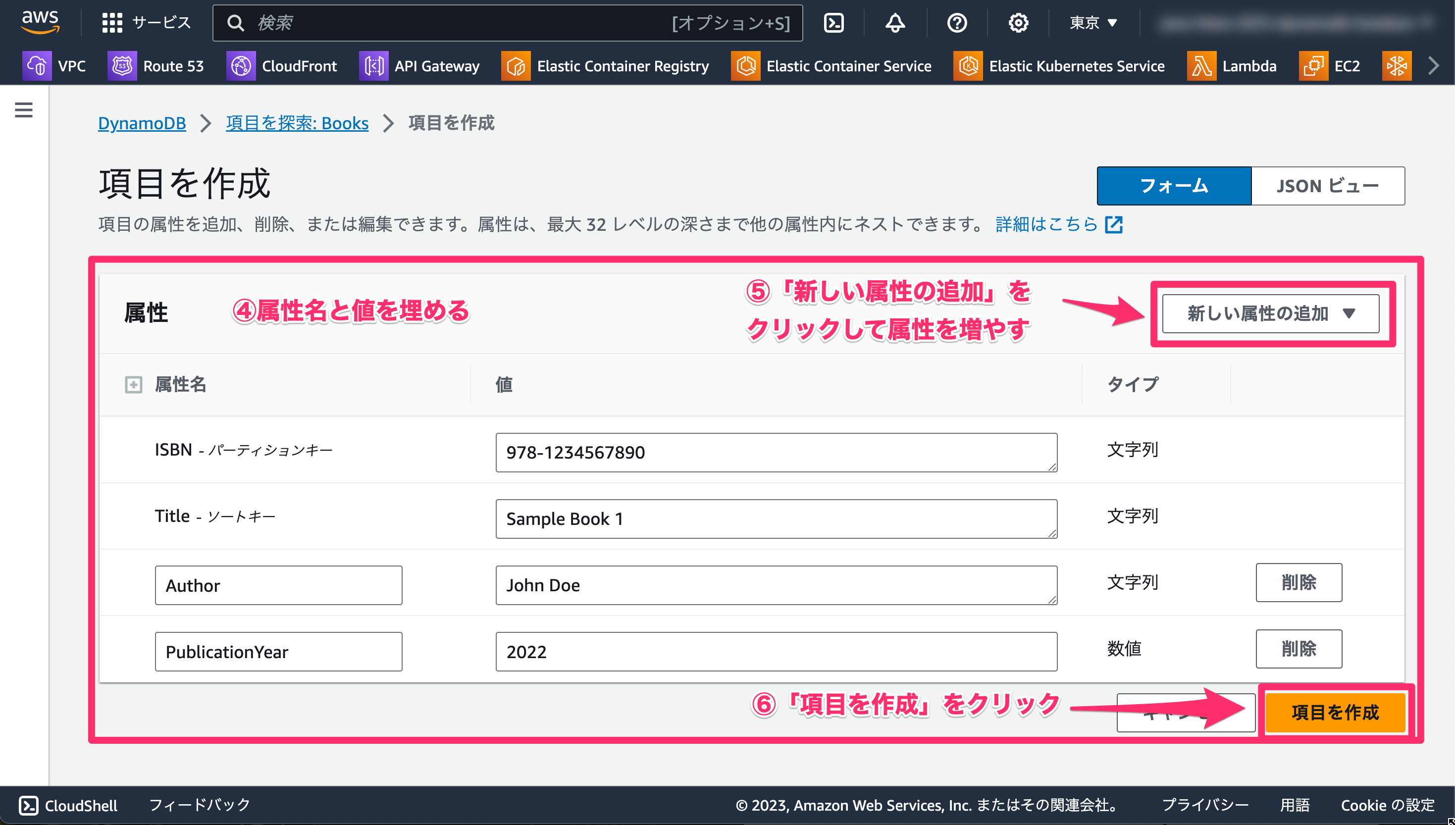Open CloudShell icon in top bar
This screenshot has width=1455, height=825.
coord(833,23)
